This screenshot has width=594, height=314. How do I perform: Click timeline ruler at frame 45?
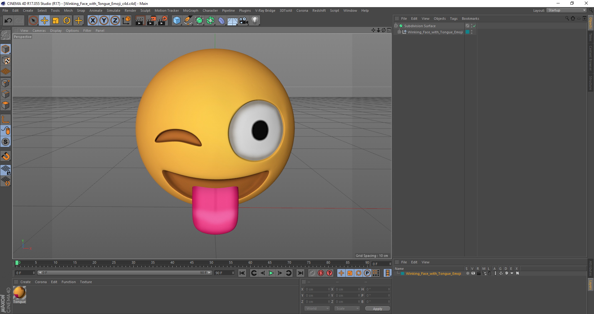coord(192,263)
